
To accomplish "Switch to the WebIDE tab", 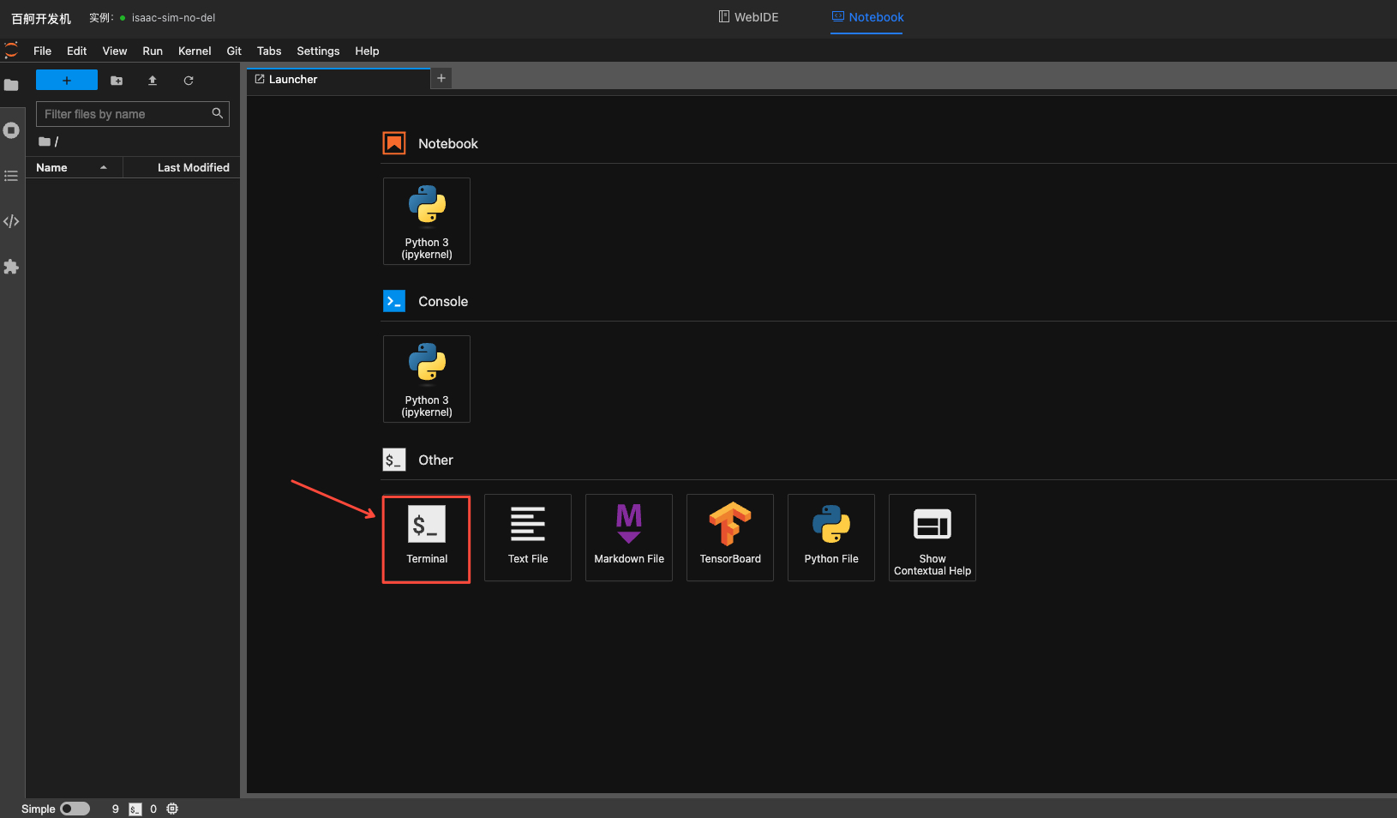I will pyautogui.click(x=748, y=17).
